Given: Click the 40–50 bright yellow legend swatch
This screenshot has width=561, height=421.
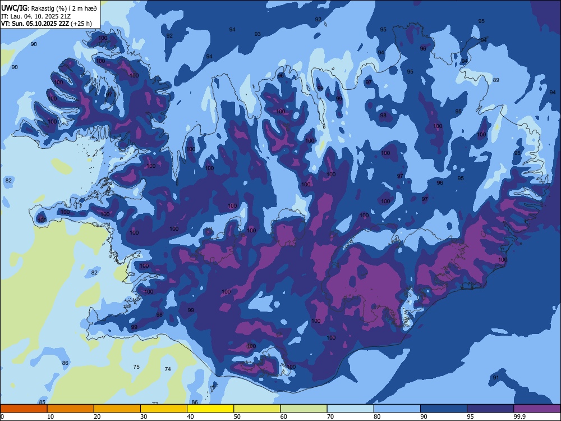Looking at the screenshot, I should (x=210, y=409).
